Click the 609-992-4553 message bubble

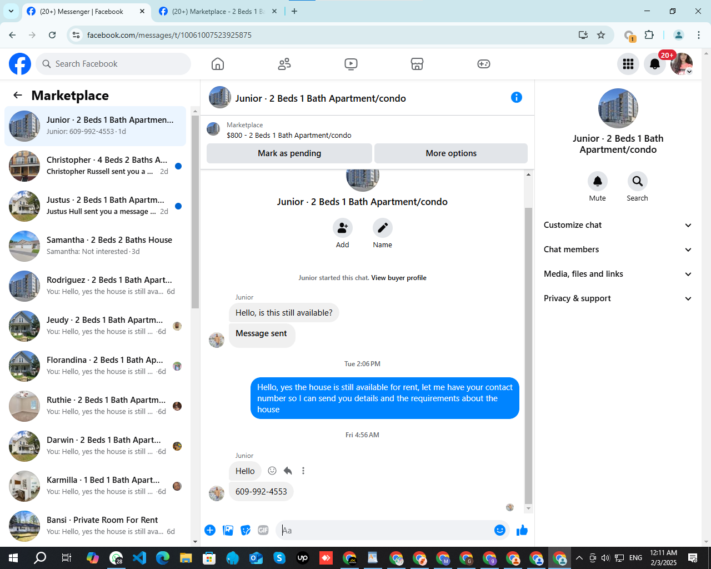[x=261, y=492]
